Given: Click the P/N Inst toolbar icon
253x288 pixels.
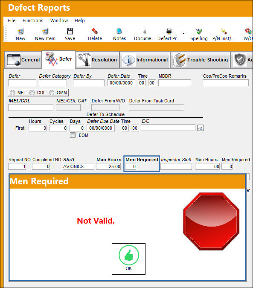Looking at the screenshot, I should point(224,31).
